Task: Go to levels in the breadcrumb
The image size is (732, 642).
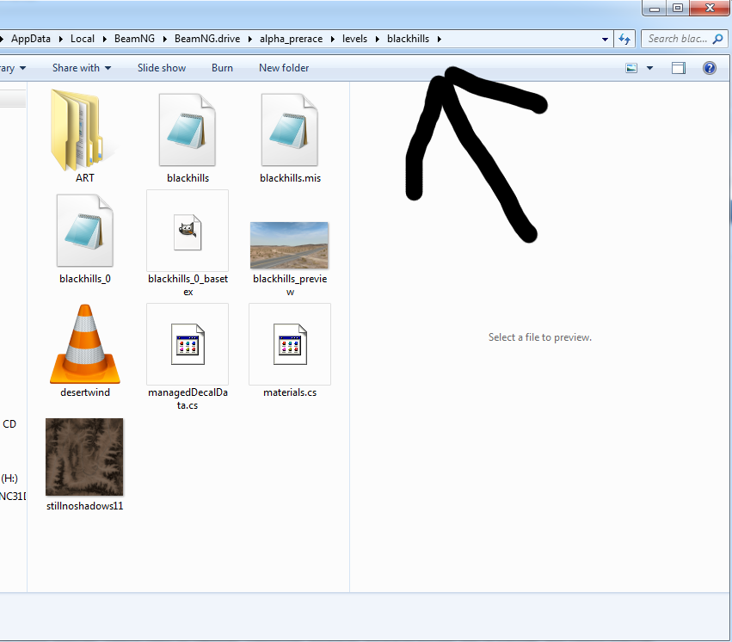Action: pos(354,39)
